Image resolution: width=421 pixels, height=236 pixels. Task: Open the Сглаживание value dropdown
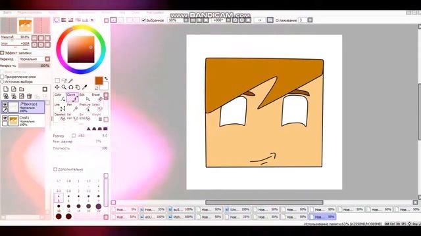tap(310, 20)
